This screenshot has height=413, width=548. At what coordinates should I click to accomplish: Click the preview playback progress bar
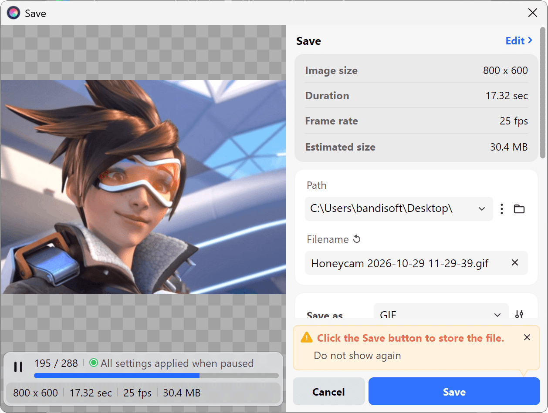[156, 376]
